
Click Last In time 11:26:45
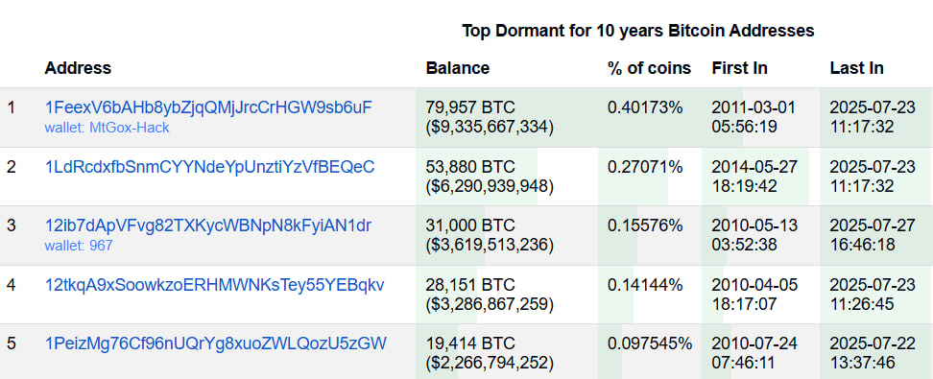862,304
